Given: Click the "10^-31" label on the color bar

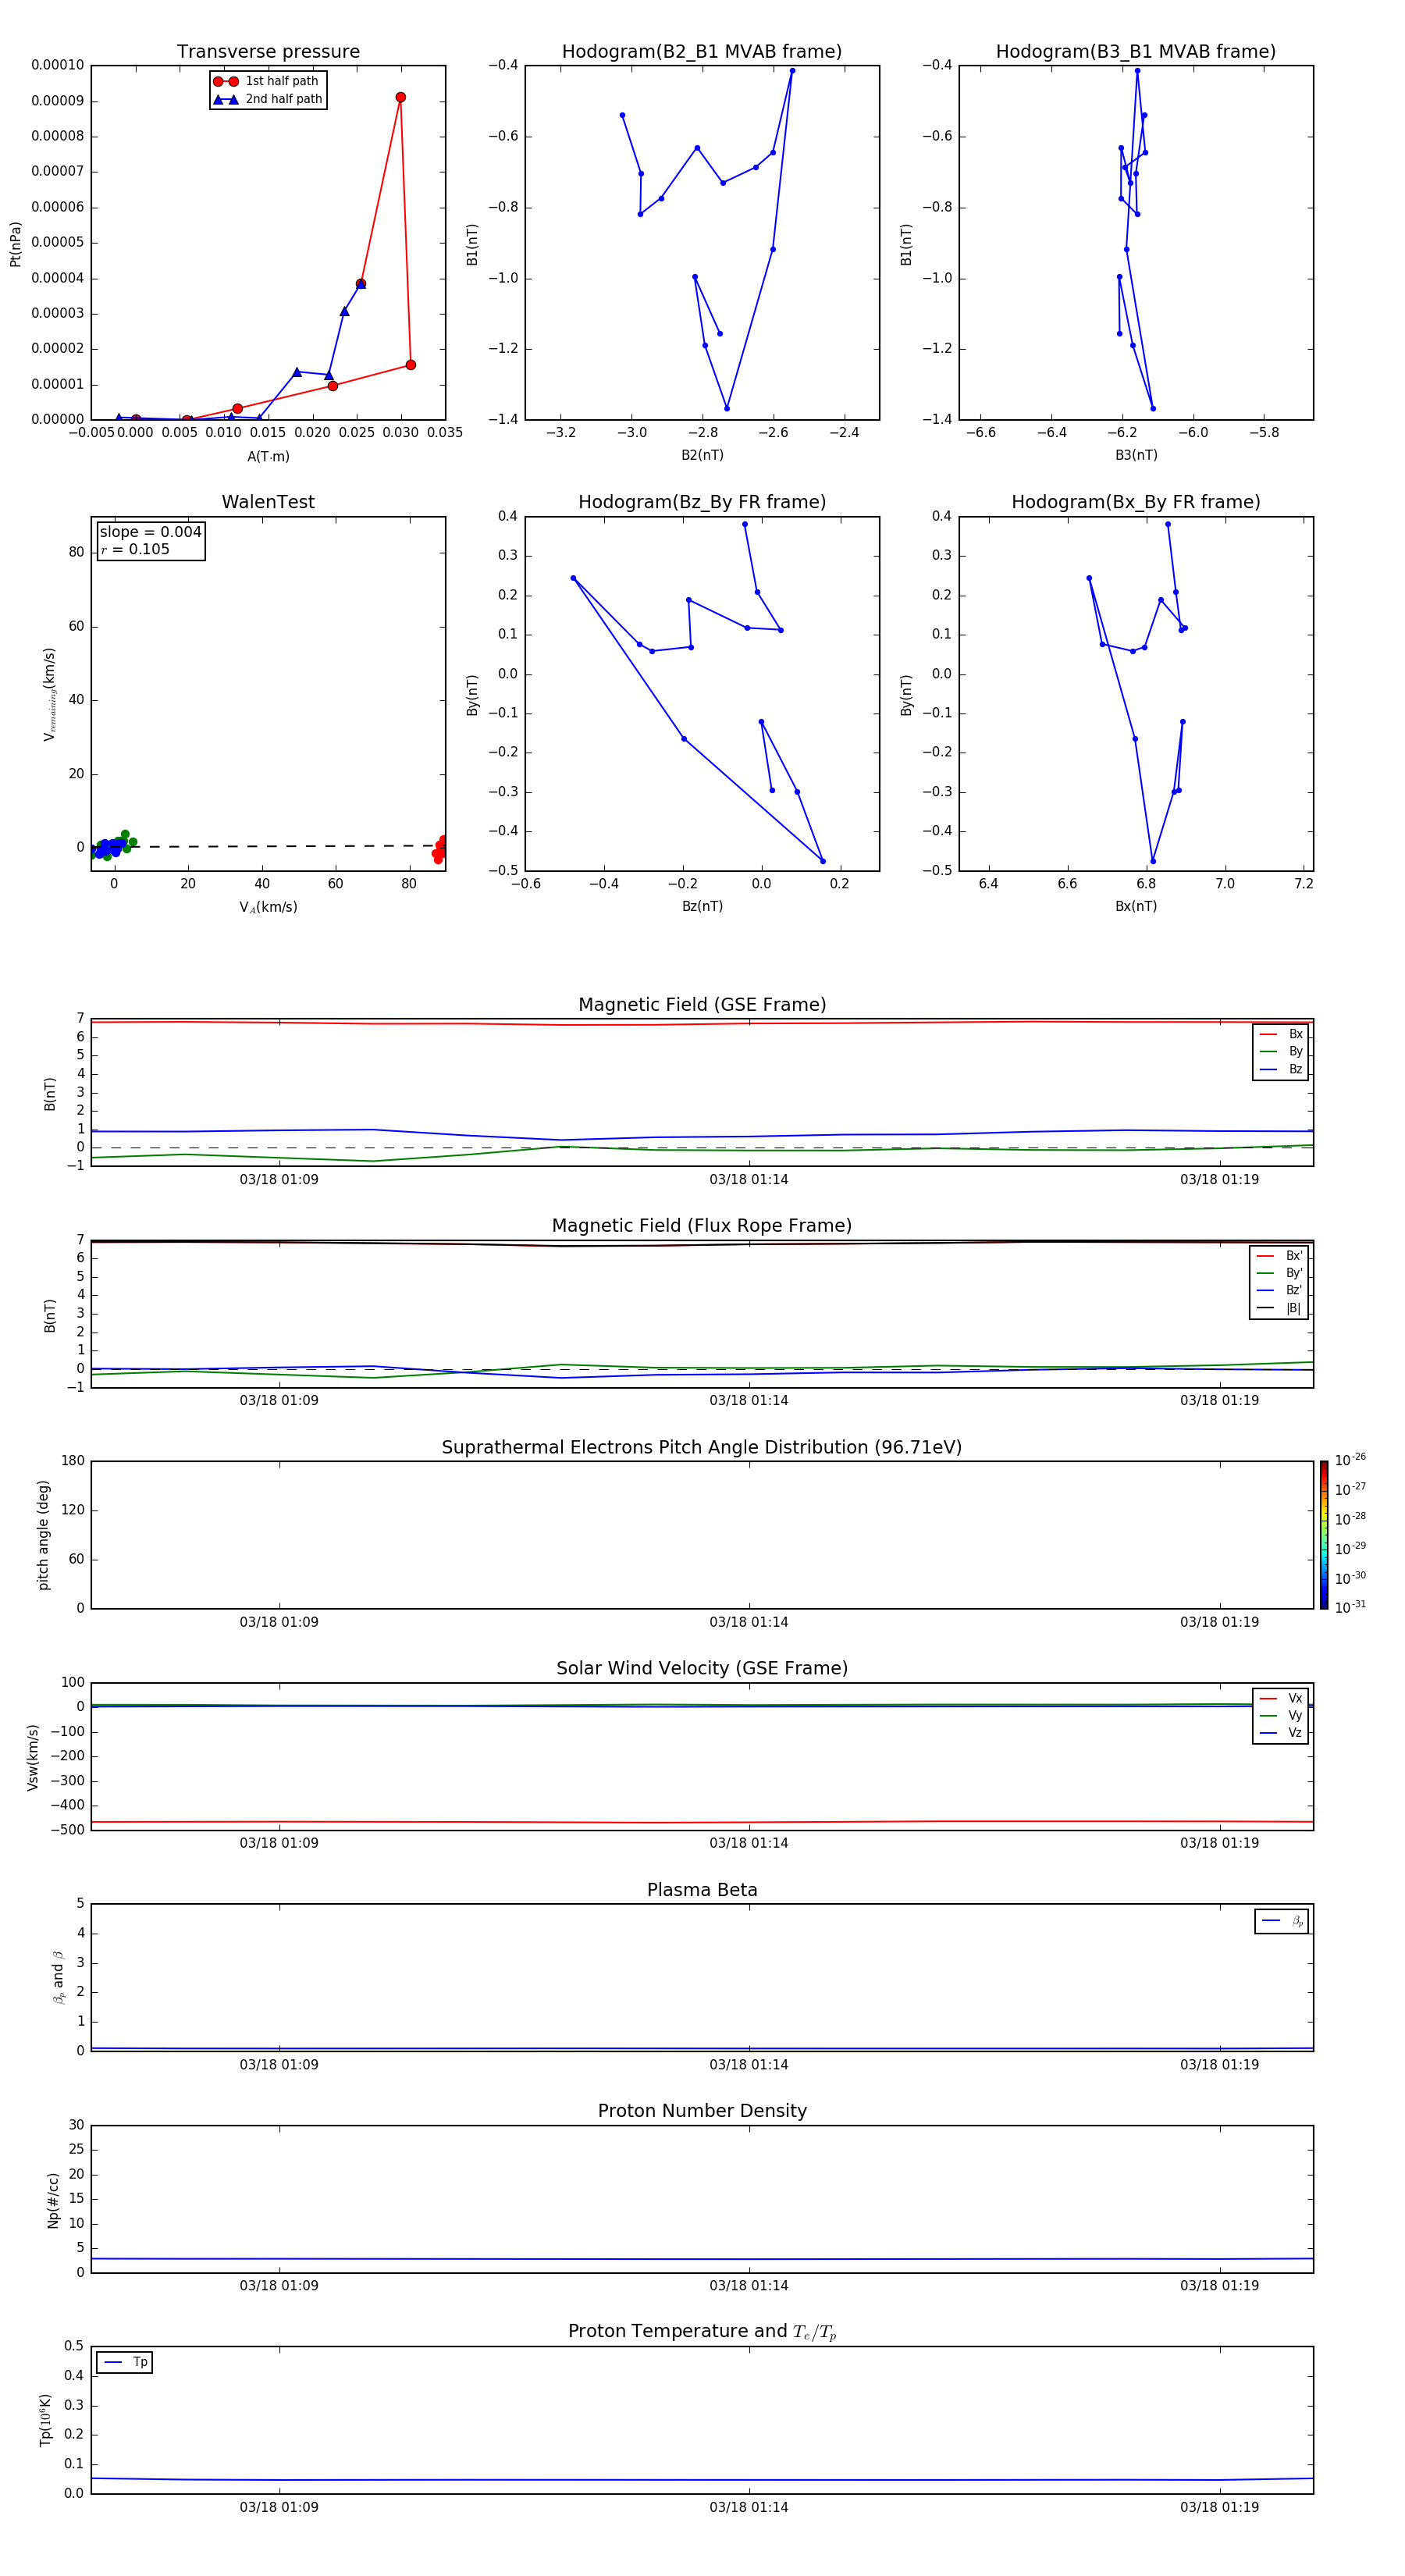Looking at the screenshot, I should point(1350,1607).
